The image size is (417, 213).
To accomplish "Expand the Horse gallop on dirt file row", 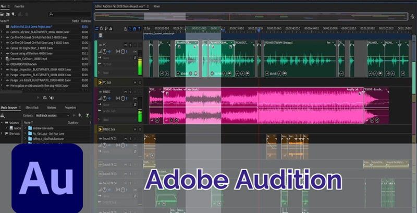I will click(x=2, y=86).
